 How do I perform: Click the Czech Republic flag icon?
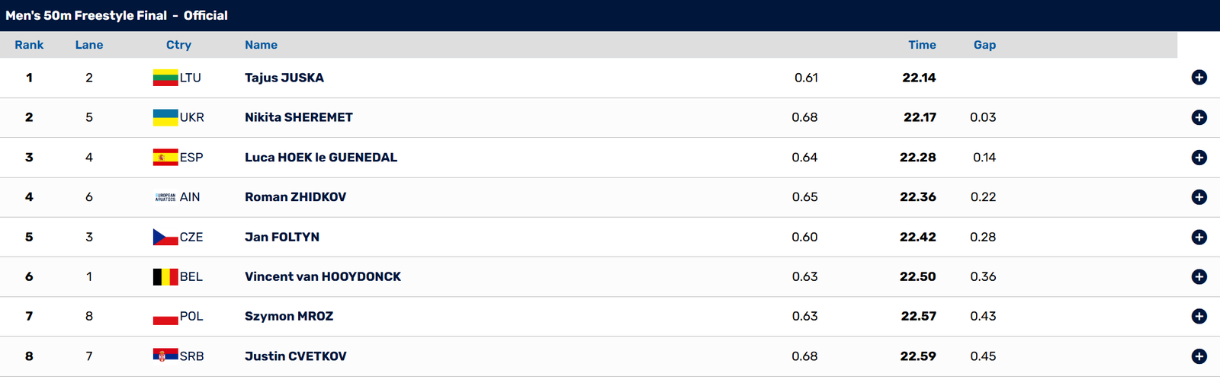pos(165,237)
